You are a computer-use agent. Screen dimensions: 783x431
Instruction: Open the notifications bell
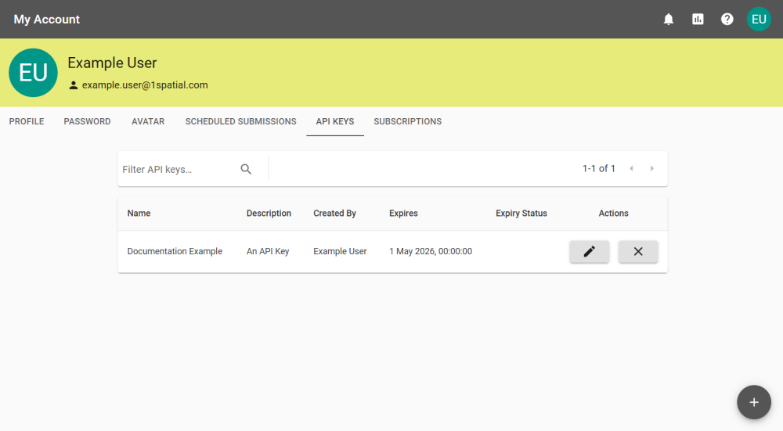[x=669, y=20]
